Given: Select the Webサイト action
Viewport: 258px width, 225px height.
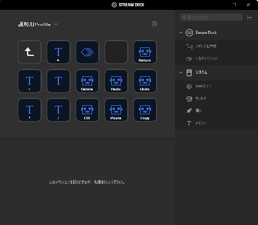Looking at the screenshot, I should coord(217,86).
